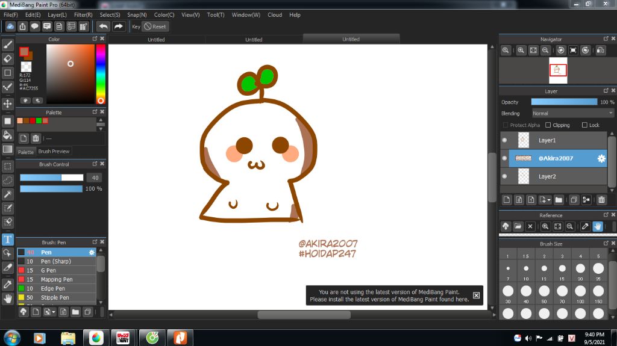The height and width of the screenshot is (346, 617).
Task: Toggle visibility of Layer1
Action: [505, 140]
